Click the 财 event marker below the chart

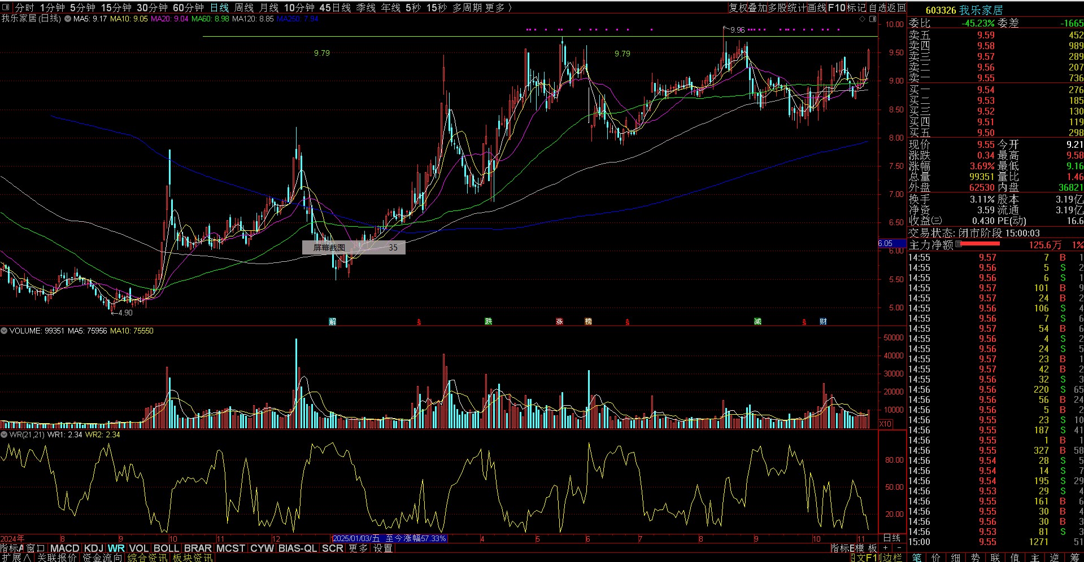(x=823, y=322)
